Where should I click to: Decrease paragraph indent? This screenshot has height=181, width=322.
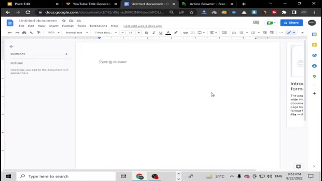[x=265, y=33]
